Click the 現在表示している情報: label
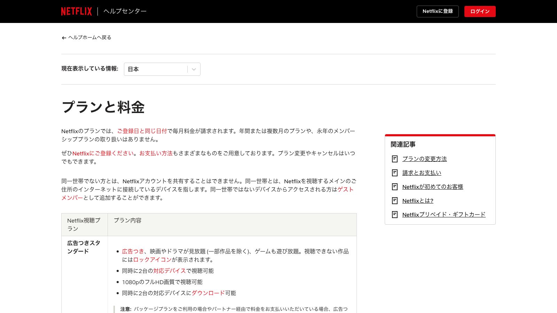 (x=90, y=69)
